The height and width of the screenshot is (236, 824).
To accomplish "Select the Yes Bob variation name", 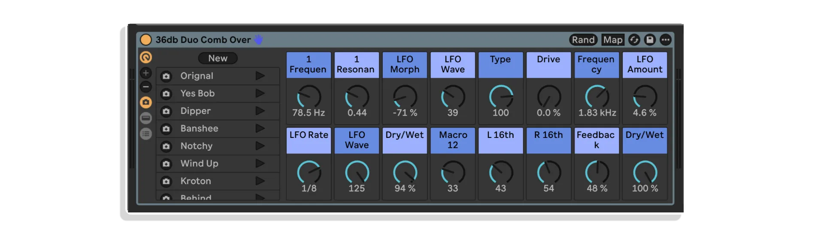I will (x=197, y=93).
